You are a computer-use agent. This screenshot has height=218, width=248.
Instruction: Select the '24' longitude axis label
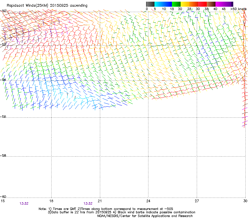[148, 201]
